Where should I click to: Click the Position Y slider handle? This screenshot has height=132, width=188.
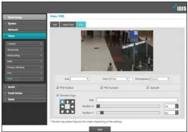(102, 113)
